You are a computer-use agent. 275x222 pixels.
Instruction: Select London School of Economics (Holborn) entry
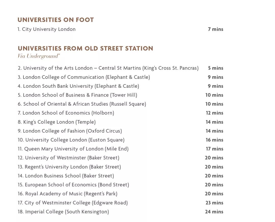66,113
